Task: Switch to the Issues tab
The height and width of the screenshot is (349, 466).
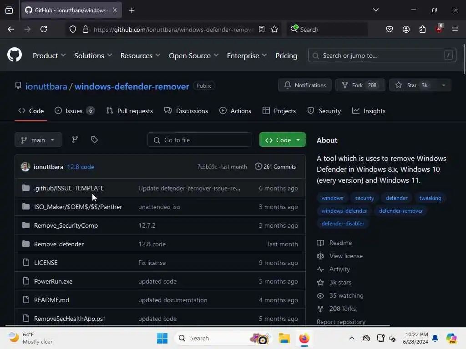Action: (74, 111)
